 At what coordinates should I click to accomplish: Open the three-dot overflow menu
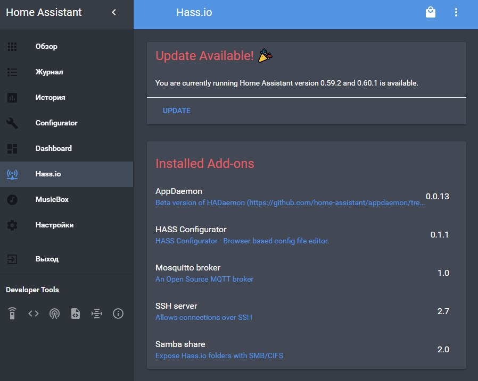click(456, 12)
